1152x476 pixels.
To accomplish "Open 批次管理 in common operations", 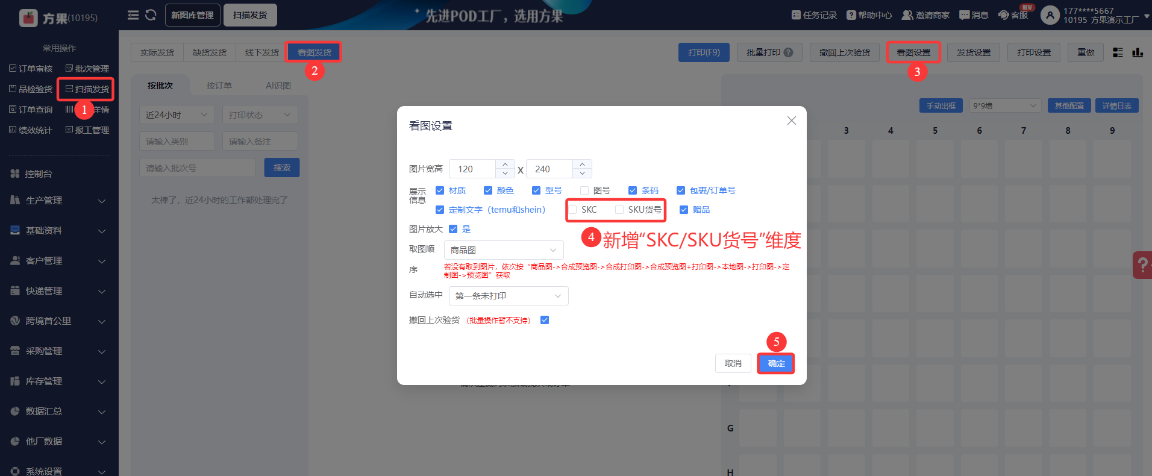I will [87, 69].
